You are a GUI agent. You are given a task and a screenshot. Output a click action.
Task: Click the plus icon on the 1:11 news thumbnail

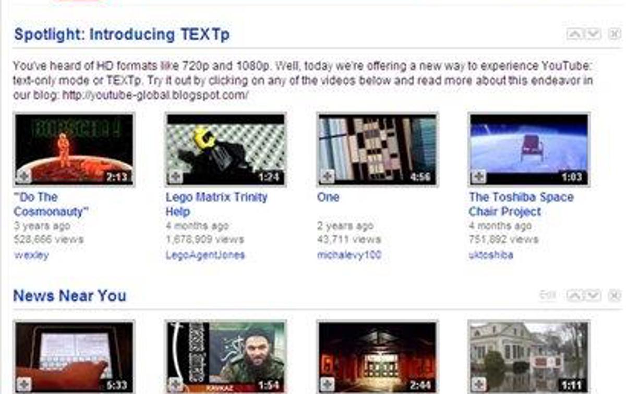(478, 385)
